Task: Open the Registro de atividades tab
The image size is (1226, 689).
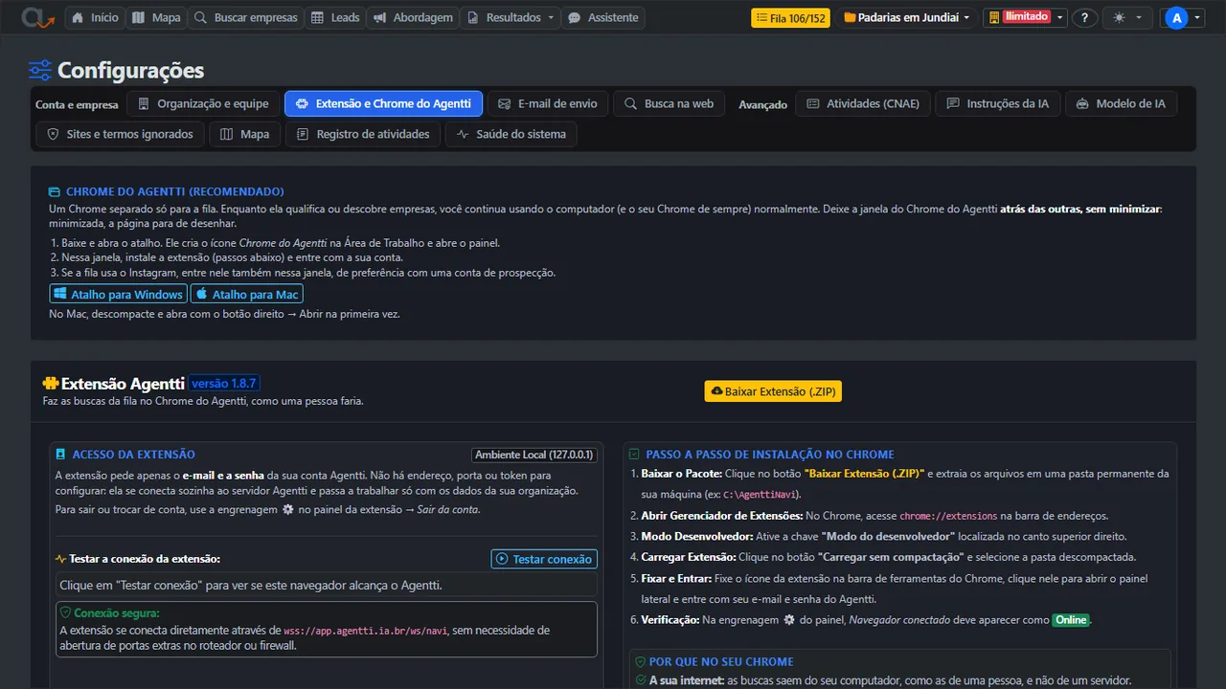Action: [363, 134]
